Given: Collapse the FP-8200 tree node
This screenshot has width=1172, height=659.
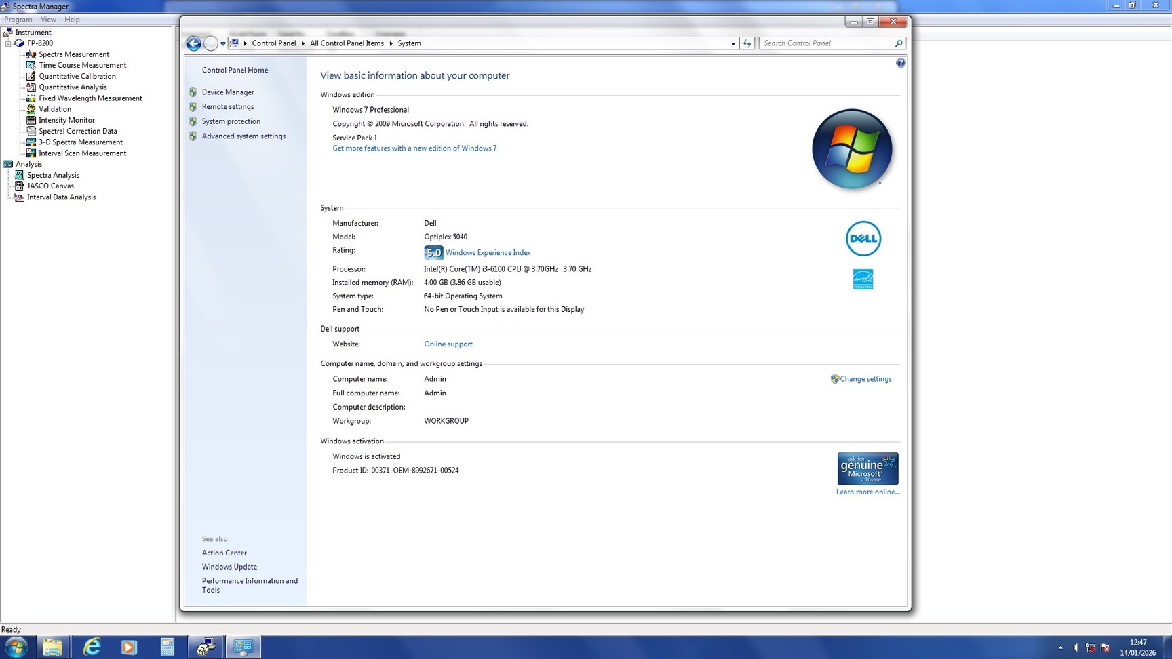Looking at the screenshot, I should [x=8, y=43].
